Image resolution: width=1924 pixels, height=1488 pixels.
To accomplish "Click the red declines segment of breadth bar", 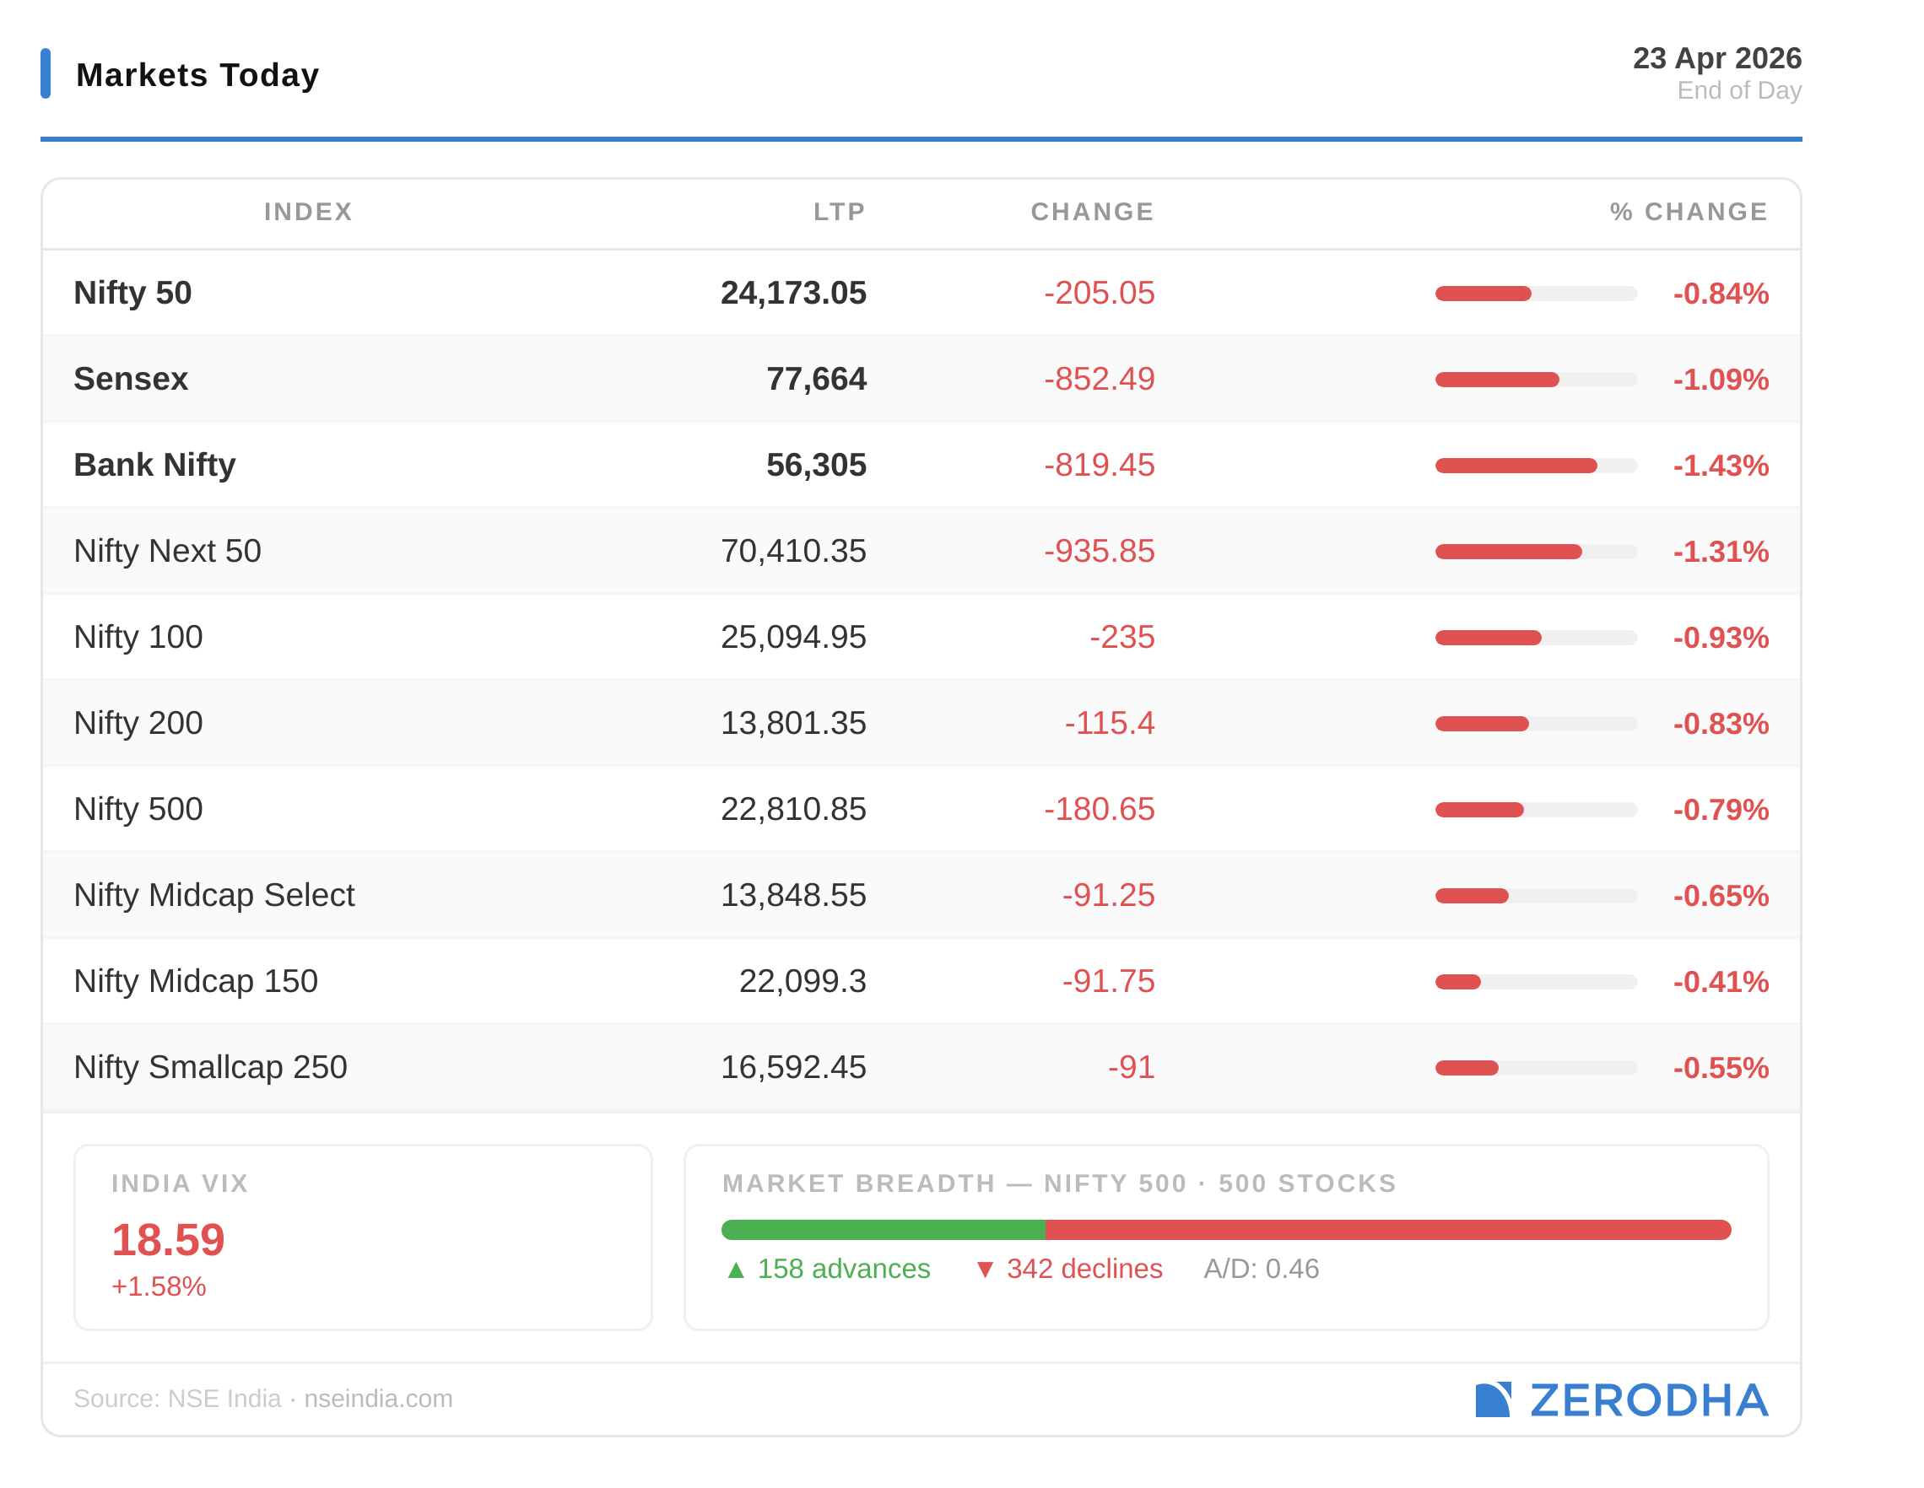I will click(x=1387, y=1229).
